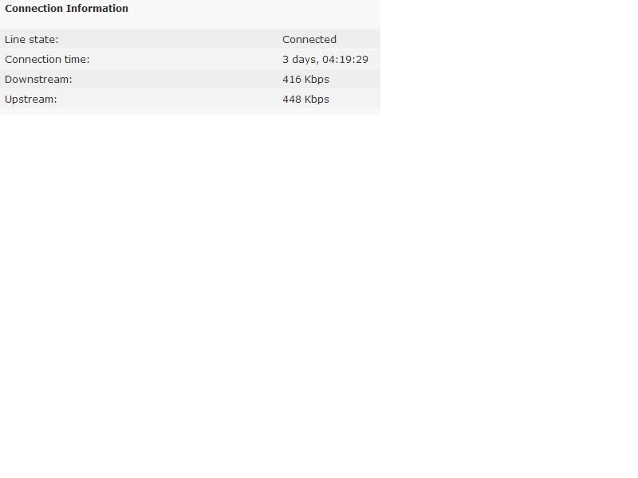Select the Downstream label
The width and height of the screenshot is (638, 478).
pyautogui.click(x=38, y=79)
